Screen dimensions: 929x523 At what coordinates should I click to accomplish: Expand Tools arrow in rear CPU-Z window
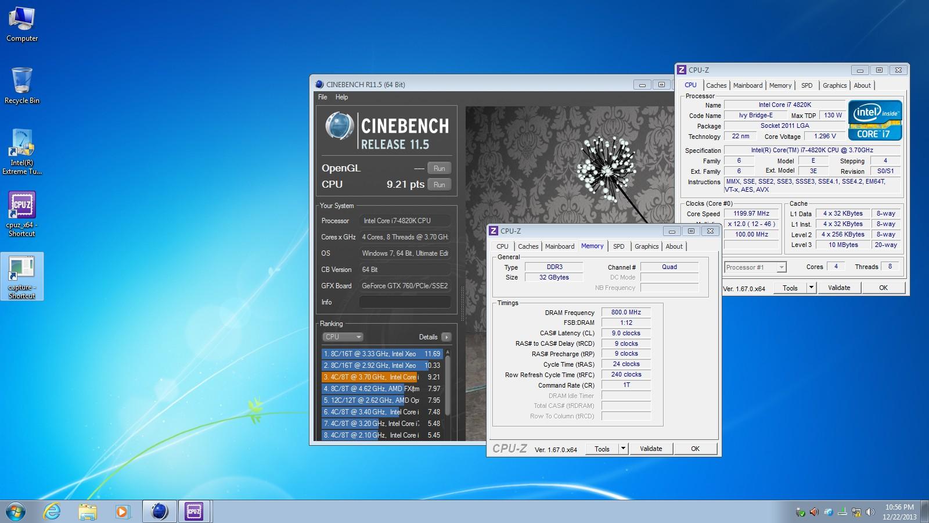[811, 288]
